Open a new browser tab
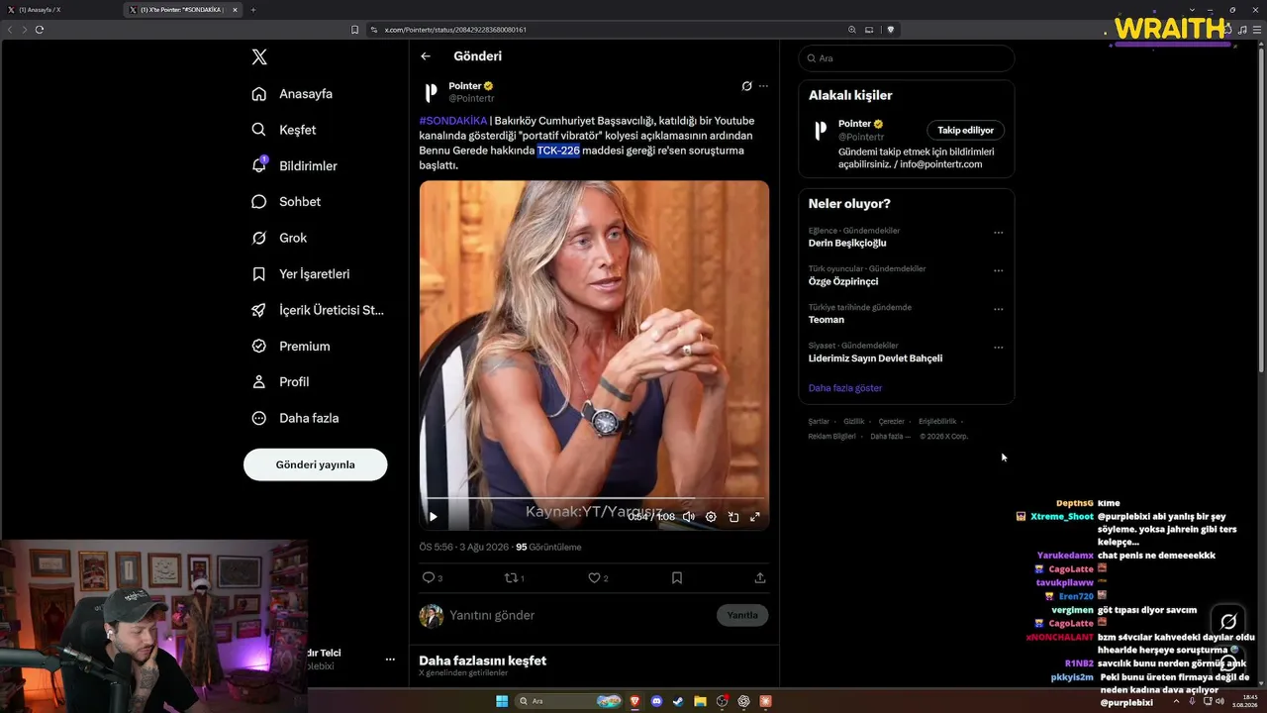The height and width of the screenshot is (713, 1267). click(x=253, y=10)
